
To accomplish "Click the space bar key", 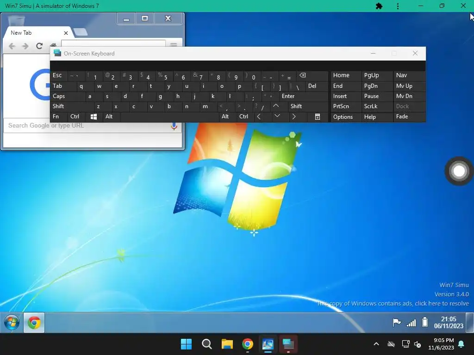I will pyautogui.click(x=169, y=116).
